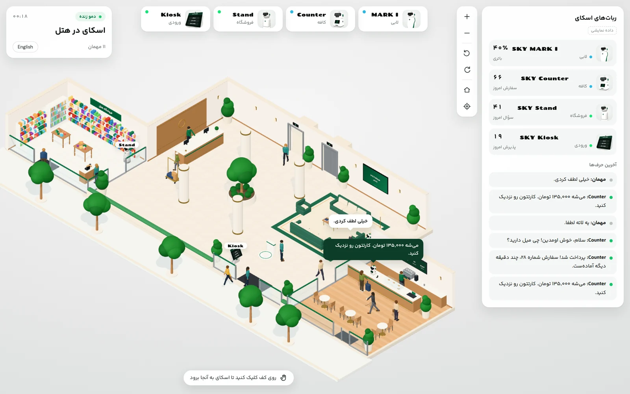Click the Counter robot icon in top tab
Screen dimensions: 630x394
[339, 19]
